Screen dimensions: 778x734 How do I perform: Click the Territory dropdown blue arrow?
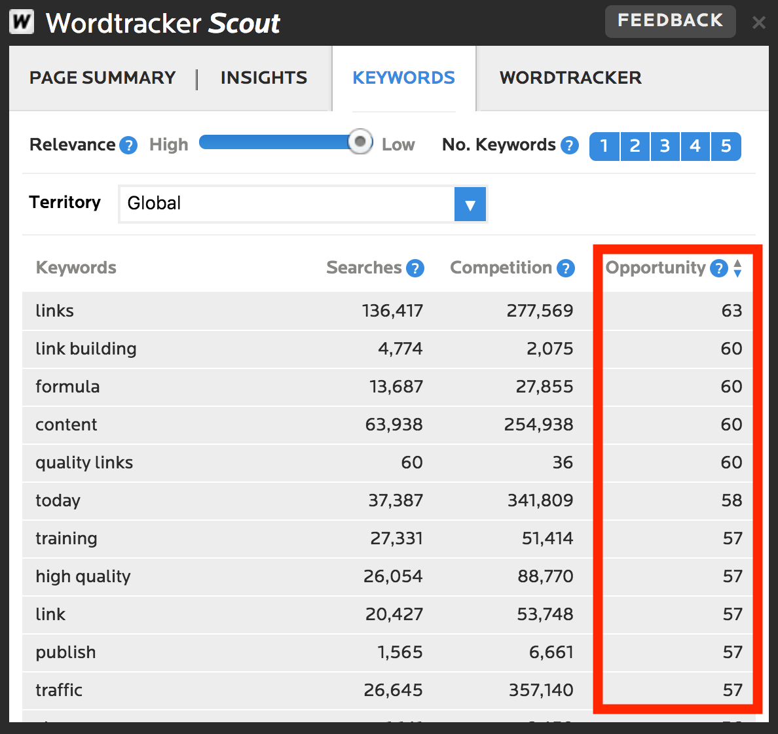470,203
